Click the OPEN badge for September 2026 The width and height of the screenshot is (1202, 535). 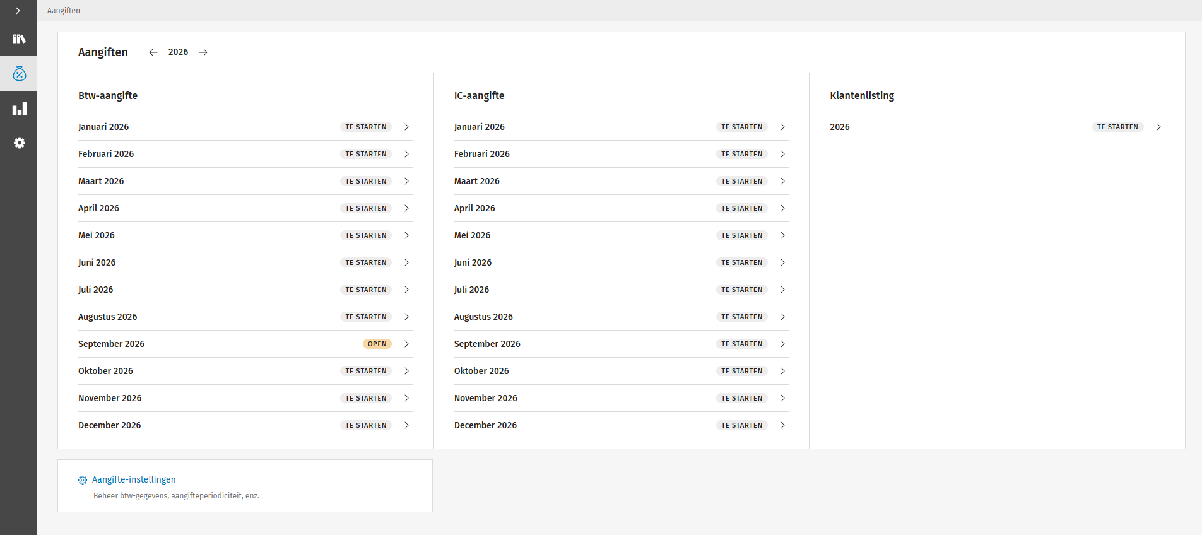click(x=377, y=344)
